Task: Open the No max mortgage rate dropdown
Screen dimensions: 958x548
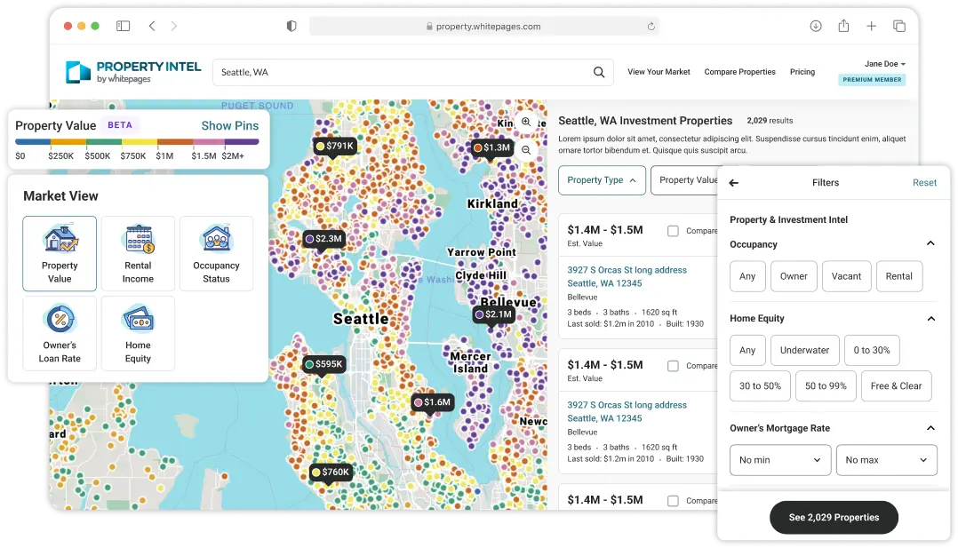Action: tap(887, 460)
